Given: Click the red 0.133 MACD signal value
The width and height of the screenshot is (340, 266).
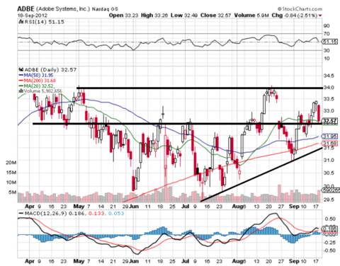Looking at the screenshot, I should click(96, 214).
